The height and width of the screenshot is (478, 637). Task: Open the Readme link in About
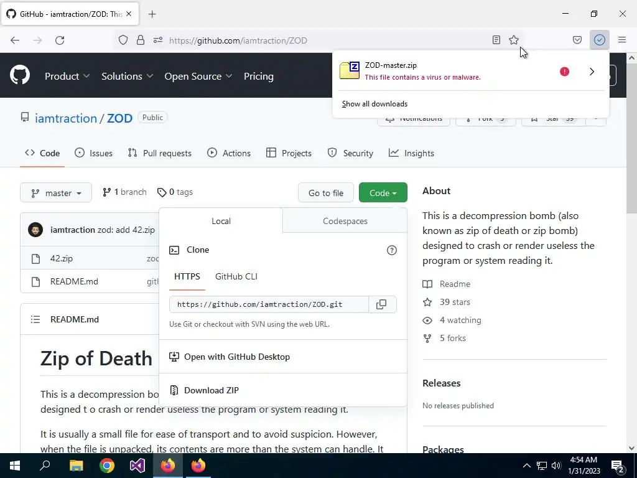click(447, 284)
